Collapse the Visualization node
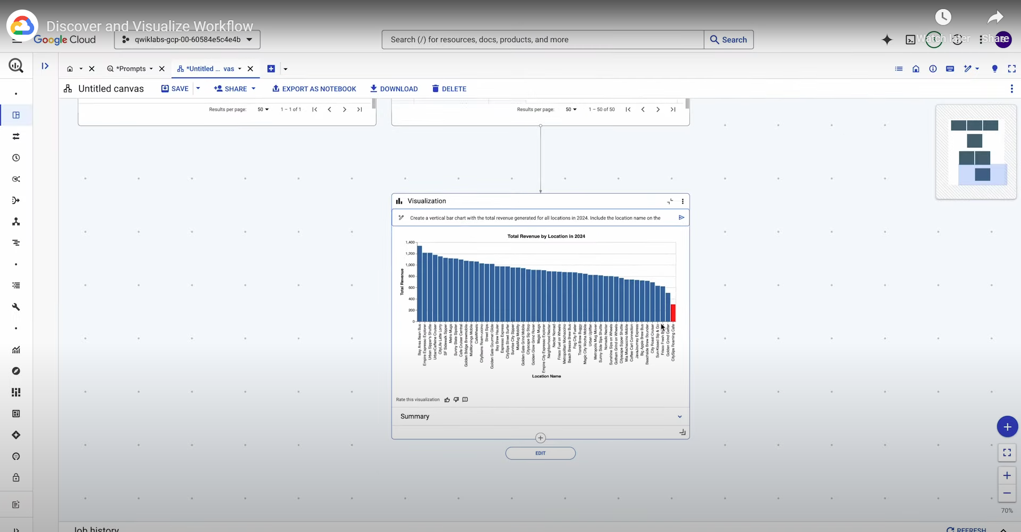Image resolution: width=1021 pixels, height=532 pixels. coord(670,201)
